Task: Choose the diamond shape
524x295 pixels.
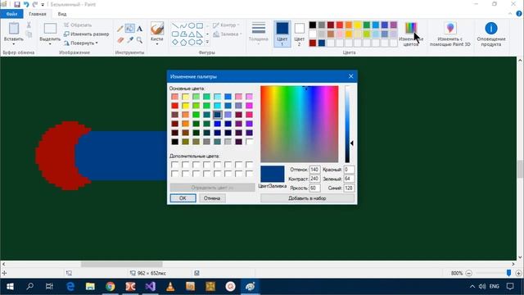Action: (175, 43)
